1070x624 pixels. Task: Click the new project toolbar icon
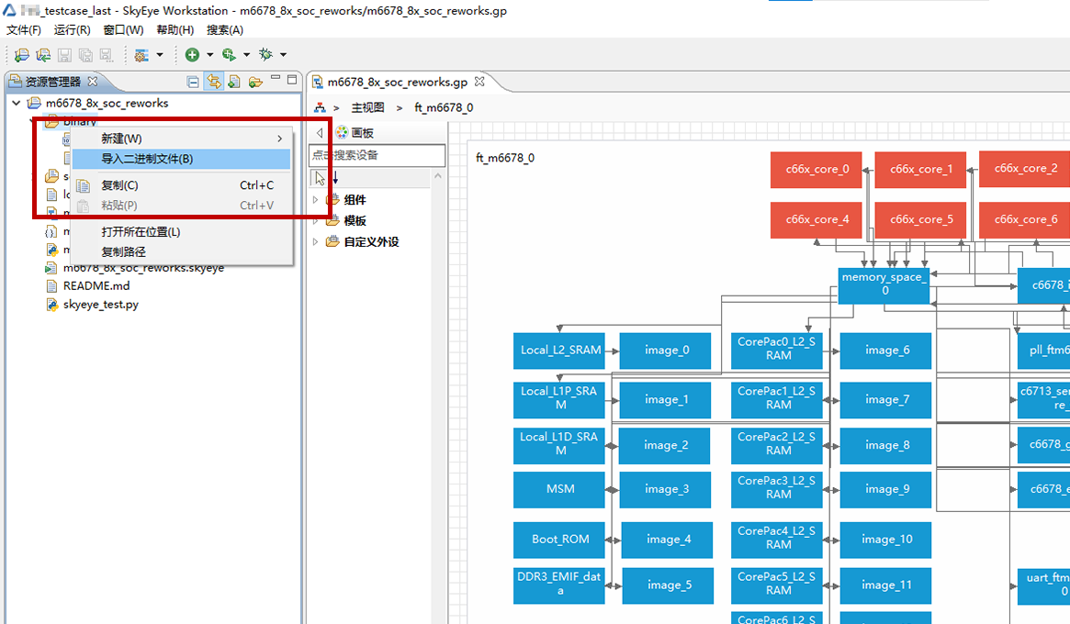[x=21, y=54]
